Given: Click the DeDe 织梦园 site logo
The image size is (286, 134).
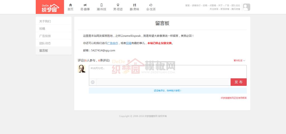Looking at the screenshot, I should point(50,7).
